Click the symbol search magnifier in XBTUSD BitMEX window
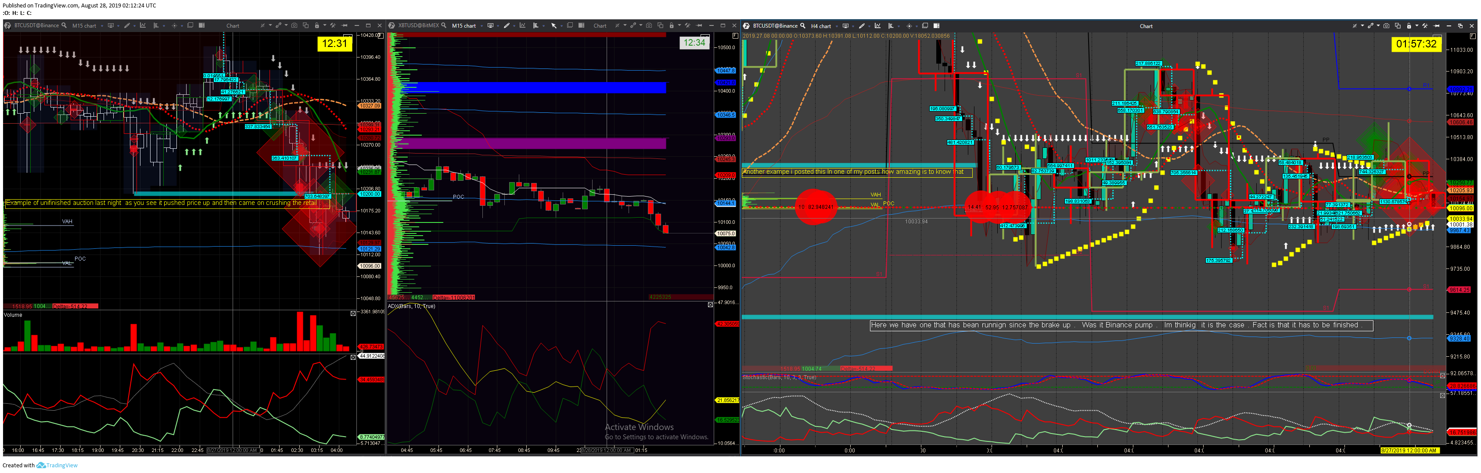1481x473 pixels. point(444,25)
